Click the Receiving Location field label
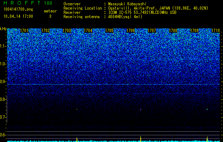This screenshot has width=223, height=142. (x=83, y=8)
